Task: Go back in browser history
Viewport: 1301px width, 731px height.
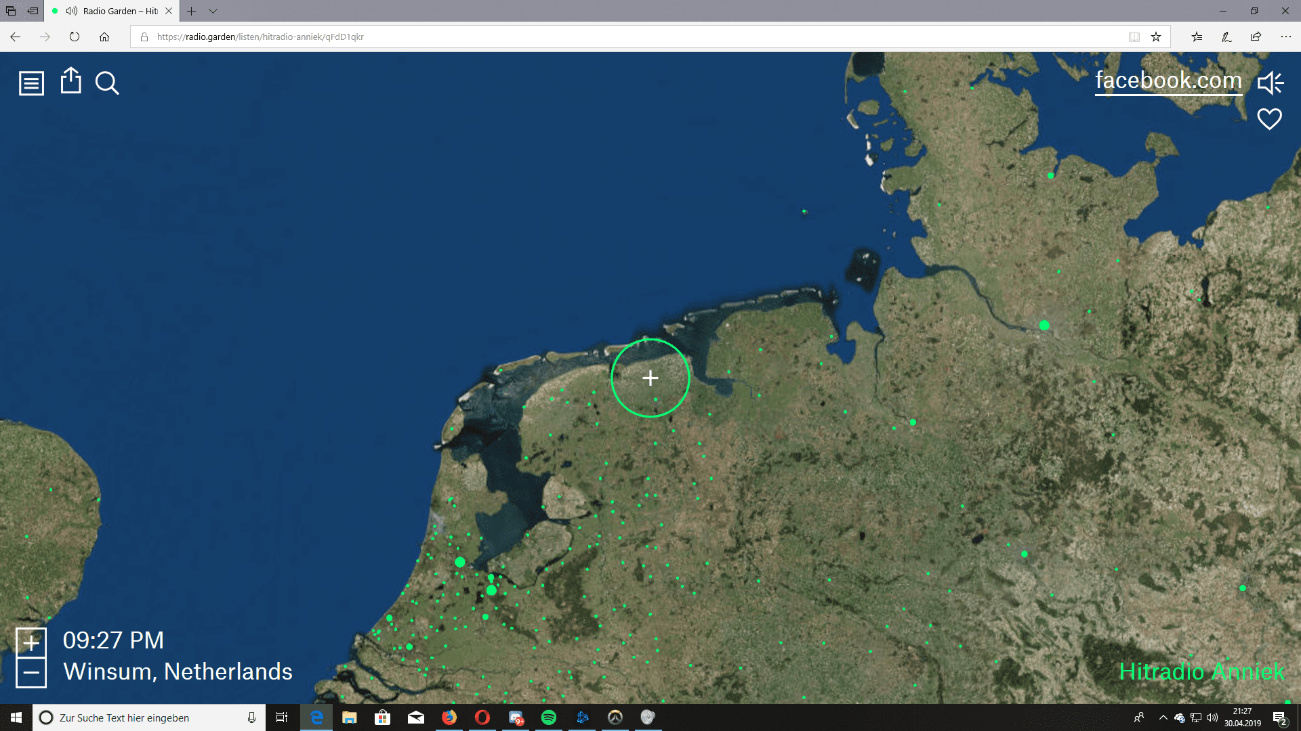Action: [15, 37]
